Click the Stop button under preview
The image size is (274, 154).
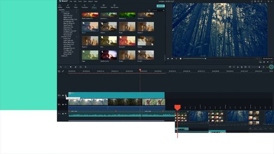pos(181,59)
